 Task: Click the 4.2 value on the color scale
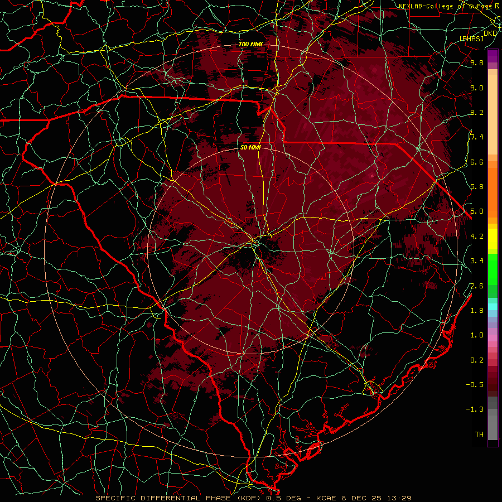(477, 236)
